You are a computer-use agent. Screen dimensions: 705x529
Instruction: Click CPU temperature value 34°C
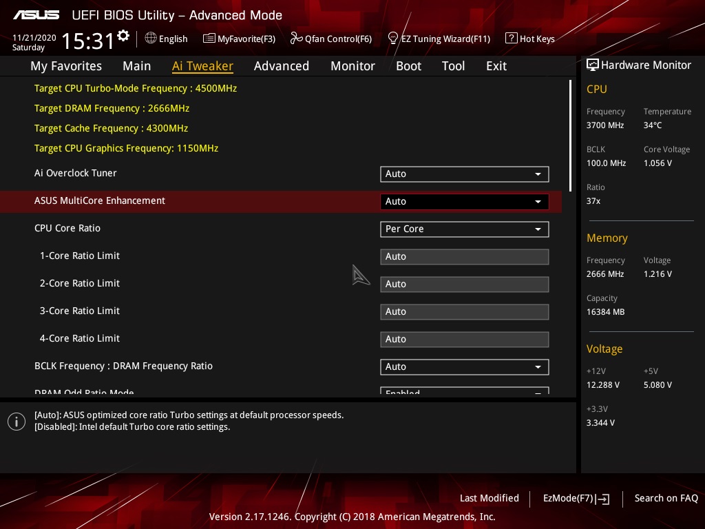[x=653, y=125]
